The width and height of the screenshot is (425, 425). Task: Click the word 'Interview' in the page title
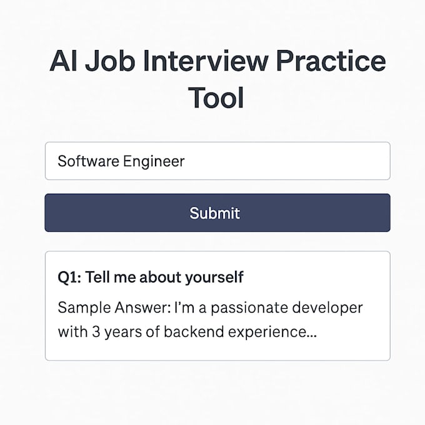tap(206, 61)
